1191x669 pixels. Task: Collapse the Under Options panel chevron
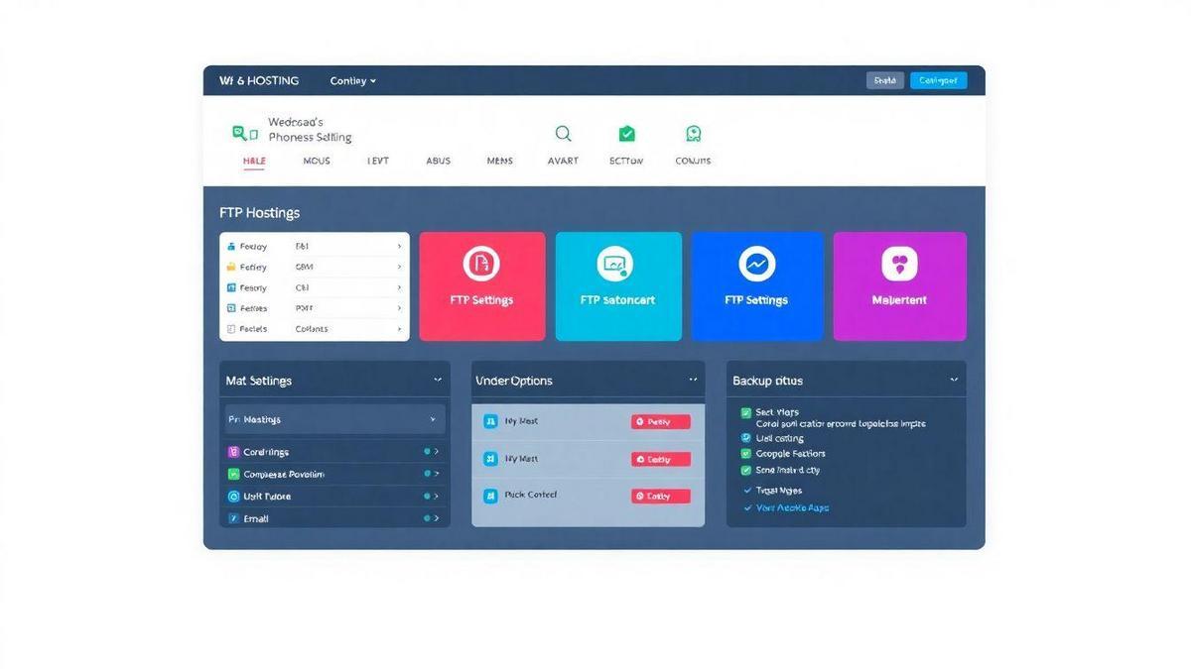coord(693,380)
